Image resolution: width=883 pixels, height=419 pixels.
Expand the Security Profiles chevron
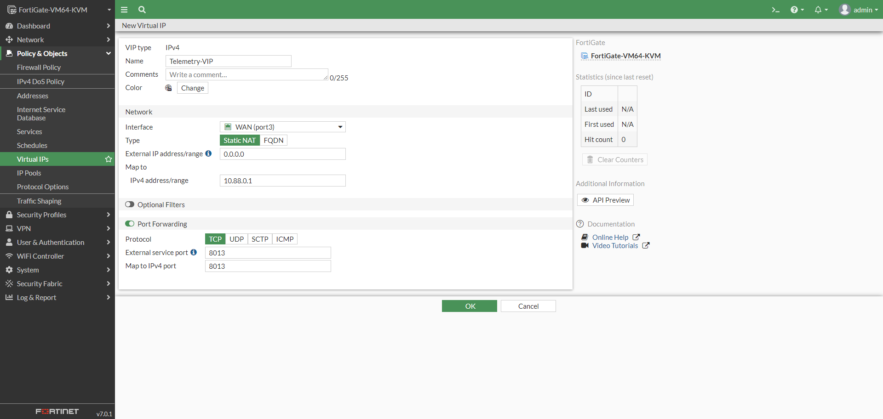tap(109, 215)
